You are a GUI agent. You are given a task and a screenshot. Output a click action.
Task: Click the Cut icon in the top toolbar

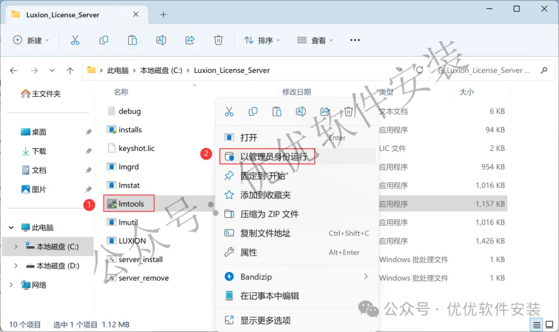coord(75,40)
